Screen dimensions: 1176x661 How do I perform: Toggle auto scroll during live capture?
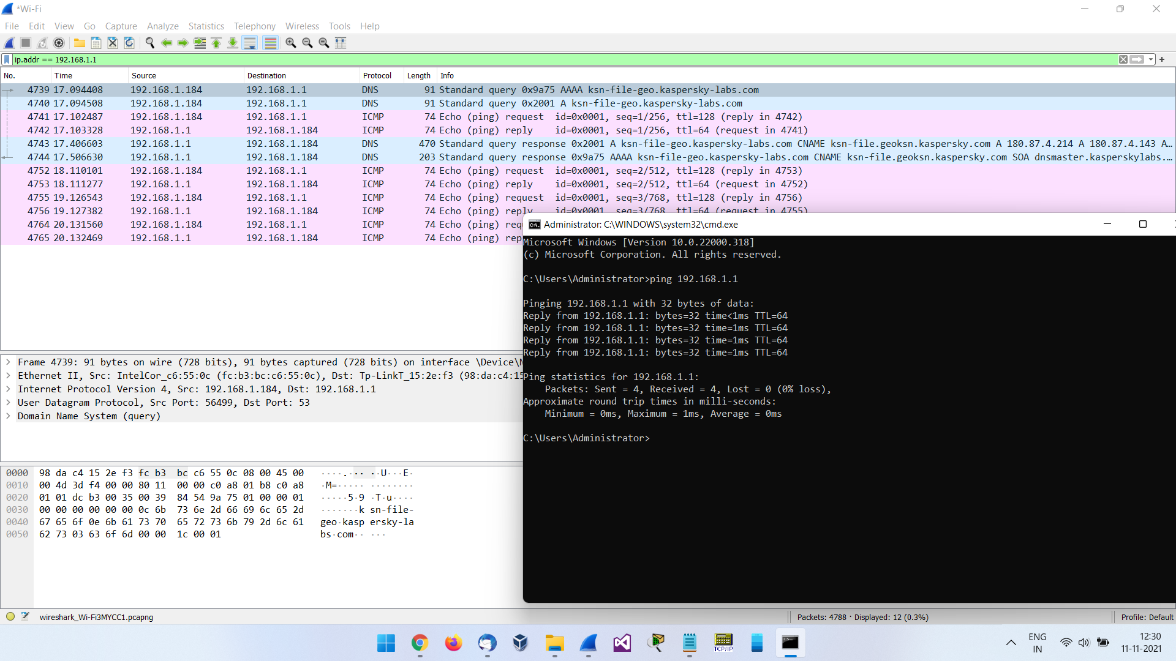[249, 43]
